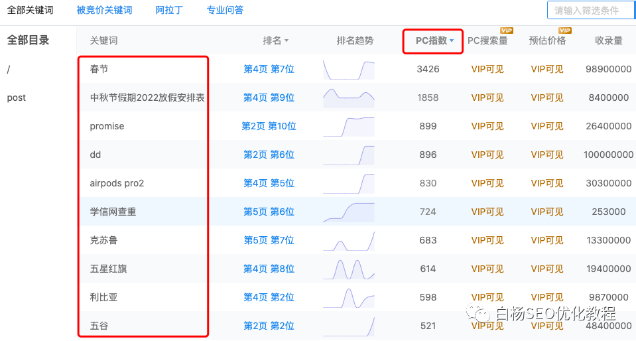The image size is (636, 341).
Task: Open the 全部关键词 tab
Action: 30,10
